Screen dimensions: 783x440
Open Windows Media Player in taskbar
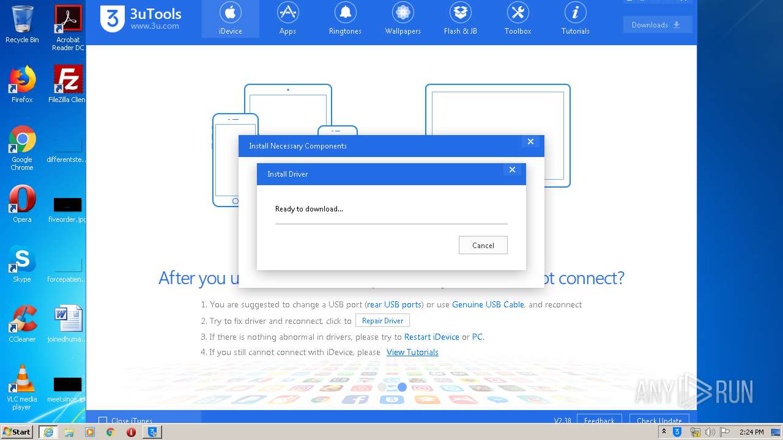[90, 432]
